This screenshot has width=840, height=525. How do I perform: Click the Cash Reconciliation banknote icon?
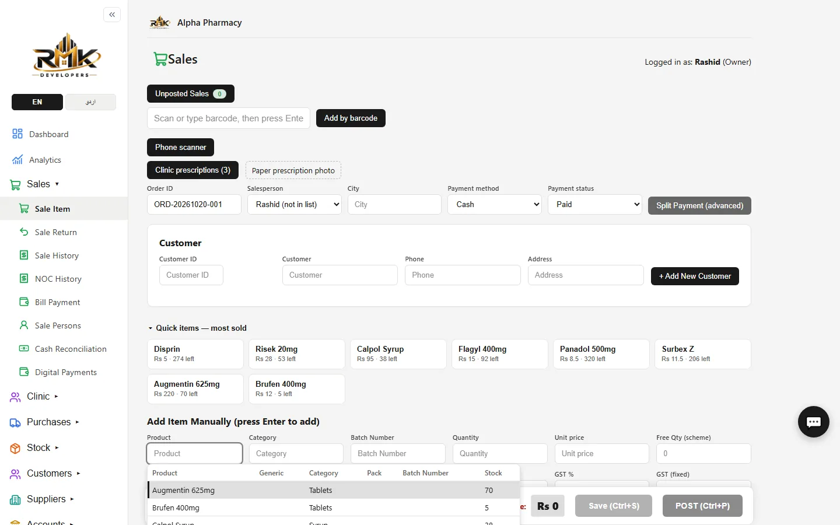point(24,349)
